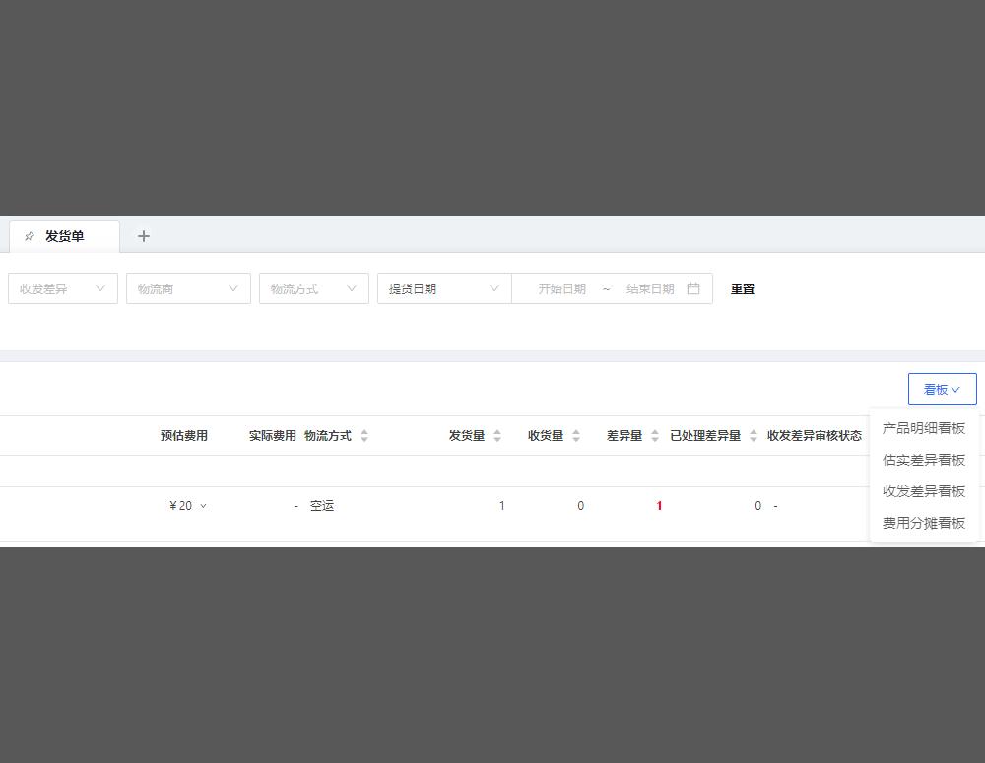Sort the 发货量 column ascending
This screenshot has height=763, width=985.
pyautogui.click(x=497, y=431)
